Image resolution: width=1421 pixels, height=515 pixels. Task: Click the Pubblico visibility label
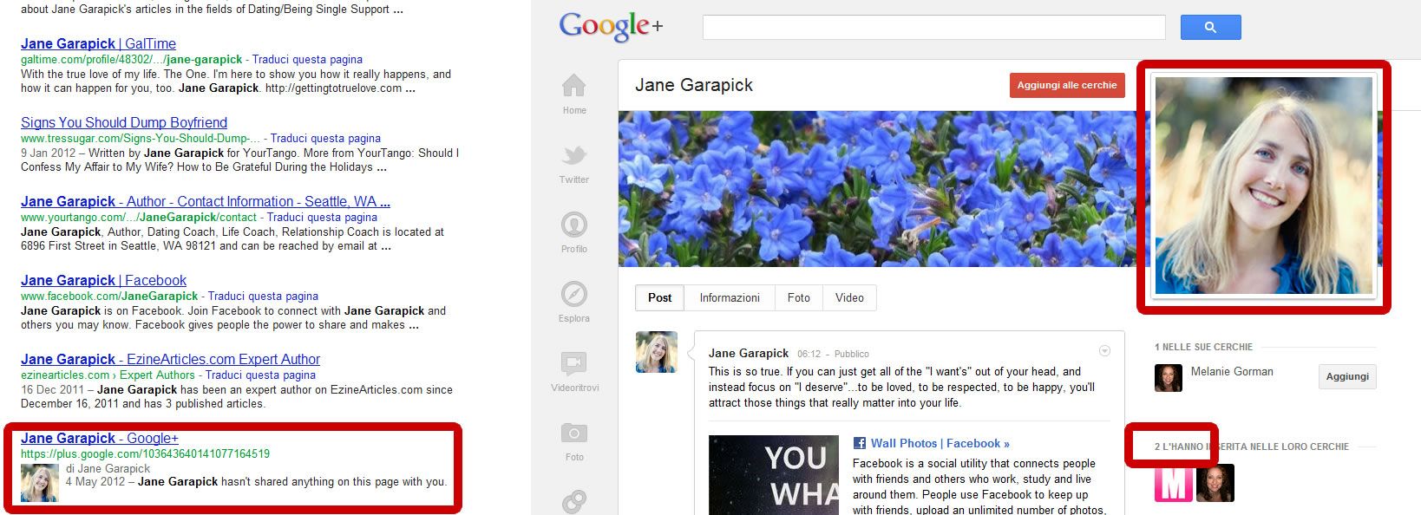point(852,354)
